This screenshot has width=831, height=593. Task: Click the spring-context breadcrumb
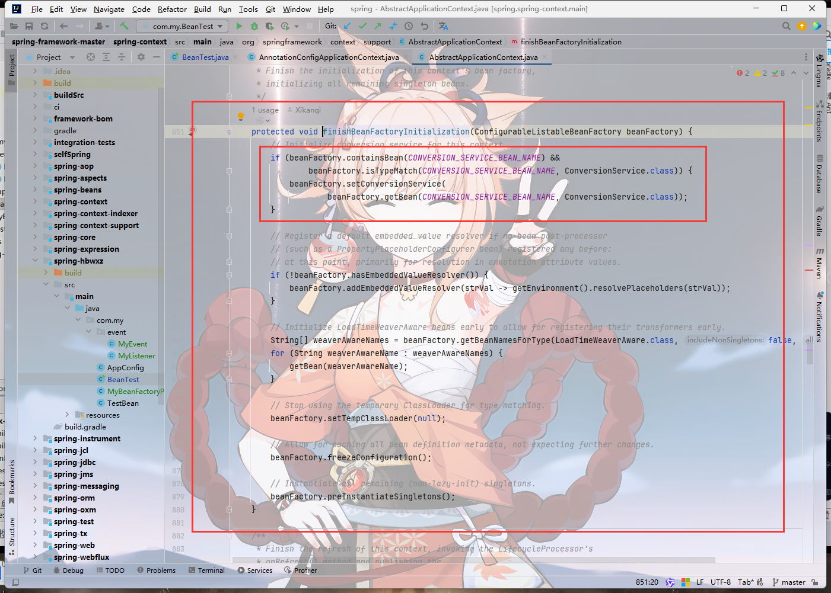coord(140,42)
